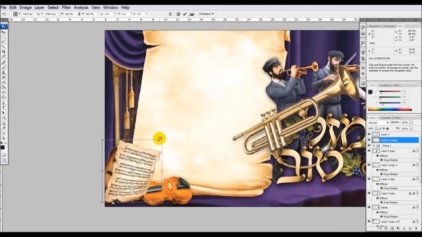Select the Zoom tool

[4, 138]
